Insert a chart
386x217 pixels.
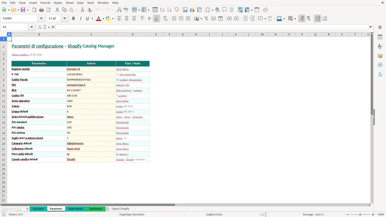tap(192, 10)
